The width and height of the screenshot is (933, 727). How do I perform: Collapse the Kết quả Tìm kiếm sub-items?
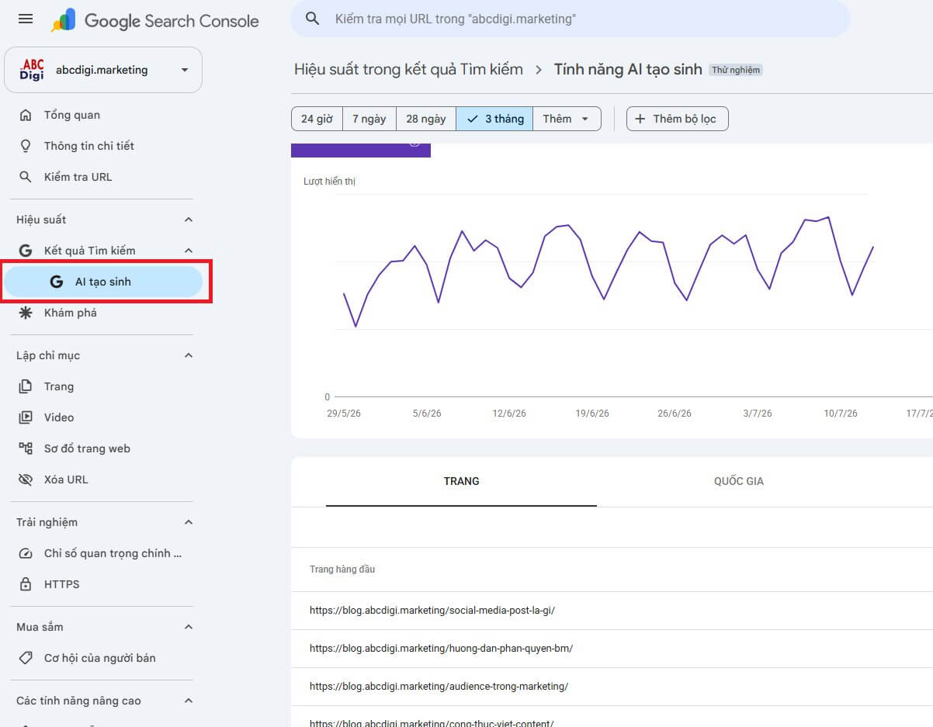(x=188, y=251)
